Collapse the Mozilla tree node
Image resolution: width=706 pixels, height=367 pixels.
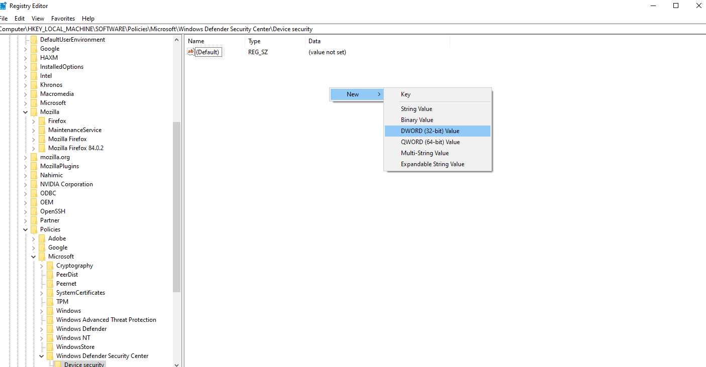coord(26,112)
